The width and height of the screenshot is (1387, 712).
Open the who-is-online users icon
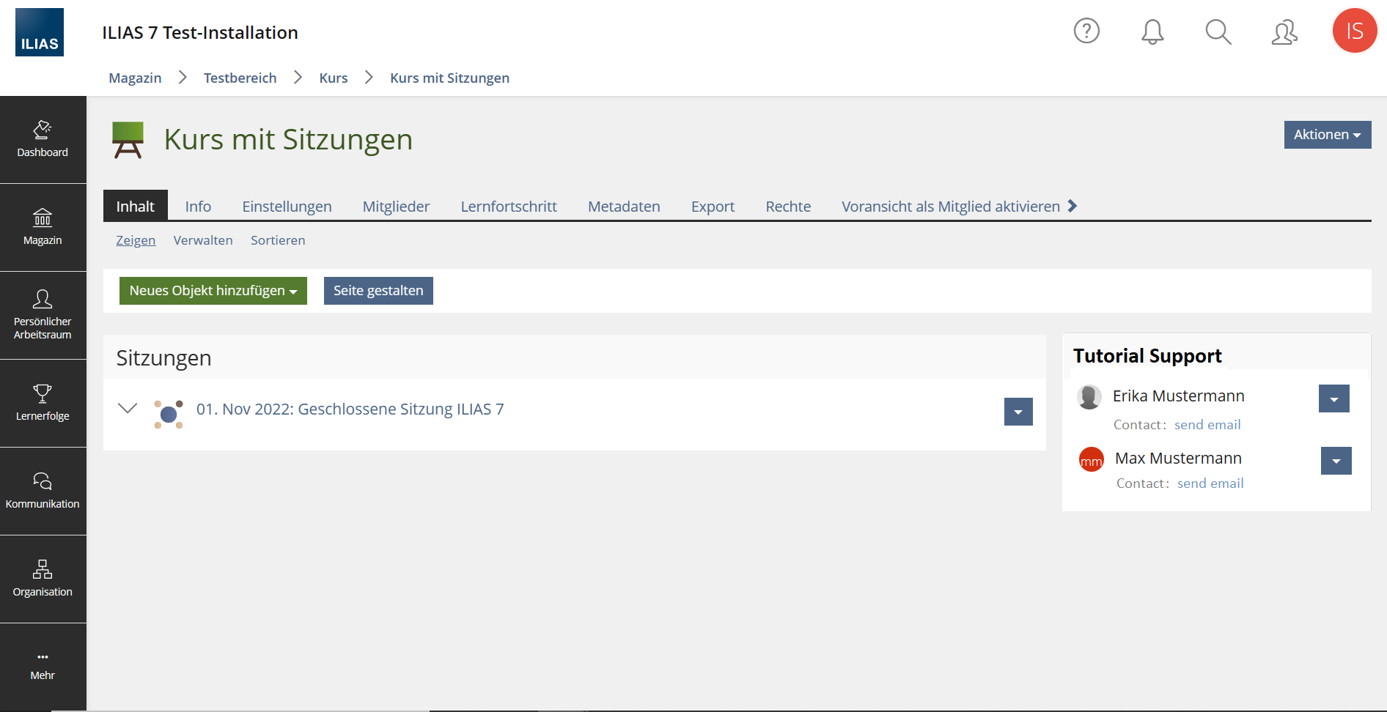(1284, 32)
